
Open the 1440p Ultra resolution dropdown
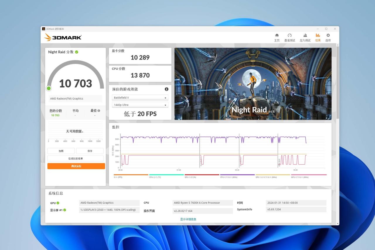(x=140, y=105)
